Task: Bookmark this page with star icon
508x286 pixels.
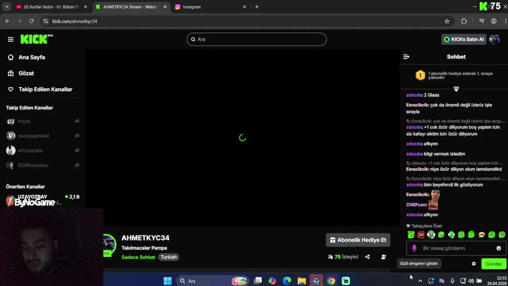Action: point(447,21)
